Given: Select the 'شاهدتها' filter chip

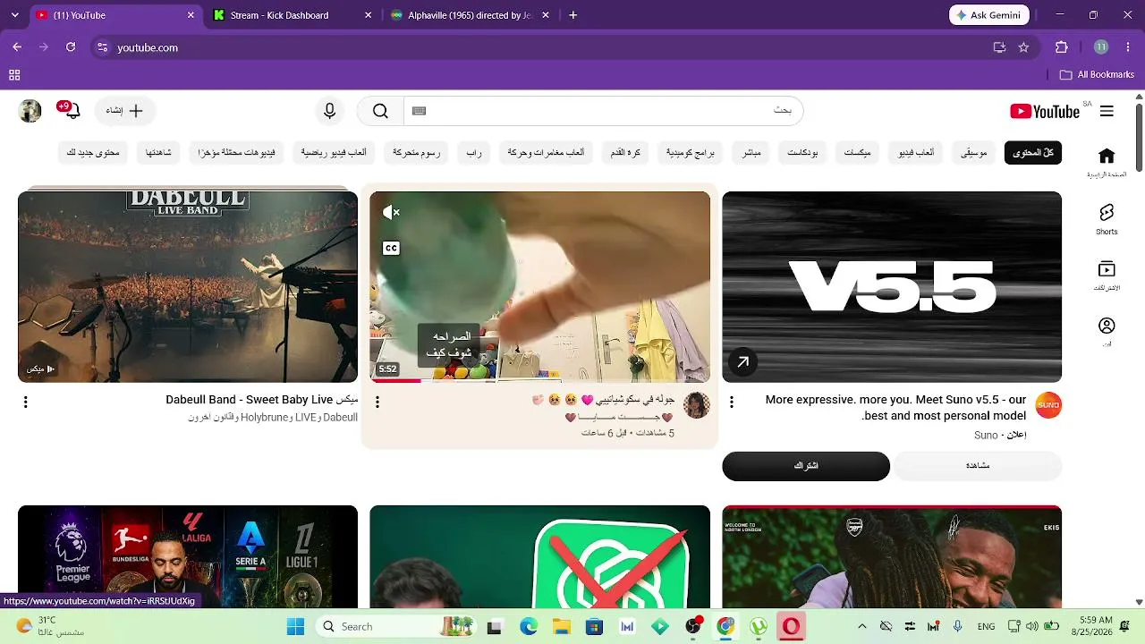Looking at the screenshot, I should coord(158,153).
